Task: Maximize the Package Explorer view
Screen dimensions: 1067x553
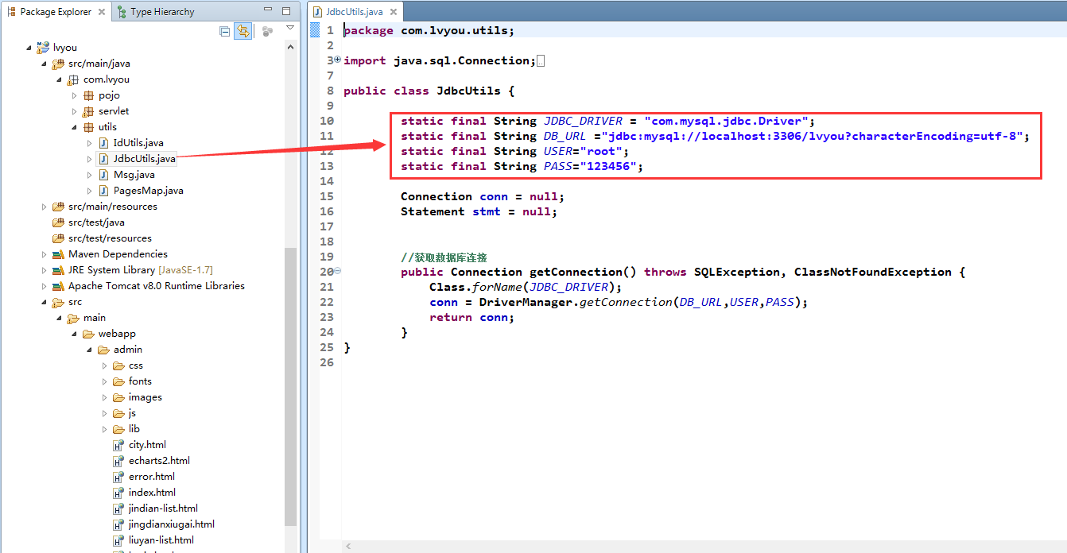Action: coord(286,11)
